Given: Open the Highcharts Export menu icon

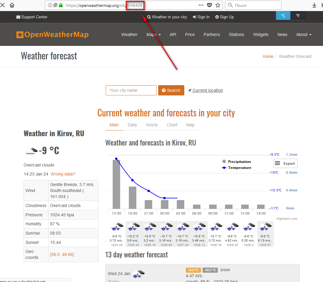Looking at the screenshot, I should 285,163.
